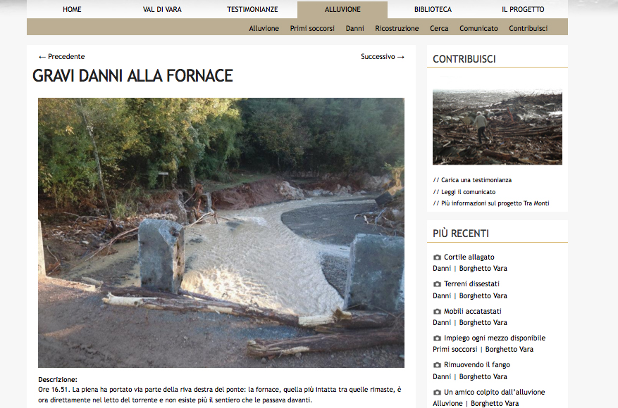Screen dimensions: 618x408
Task: Click camera icon next to Rimuovendo il fango
Action: click(437, 365)
